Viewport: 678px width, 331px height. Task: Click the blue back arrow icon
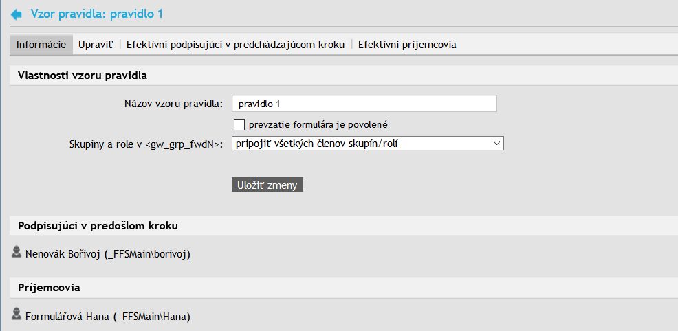coord(17,14)
